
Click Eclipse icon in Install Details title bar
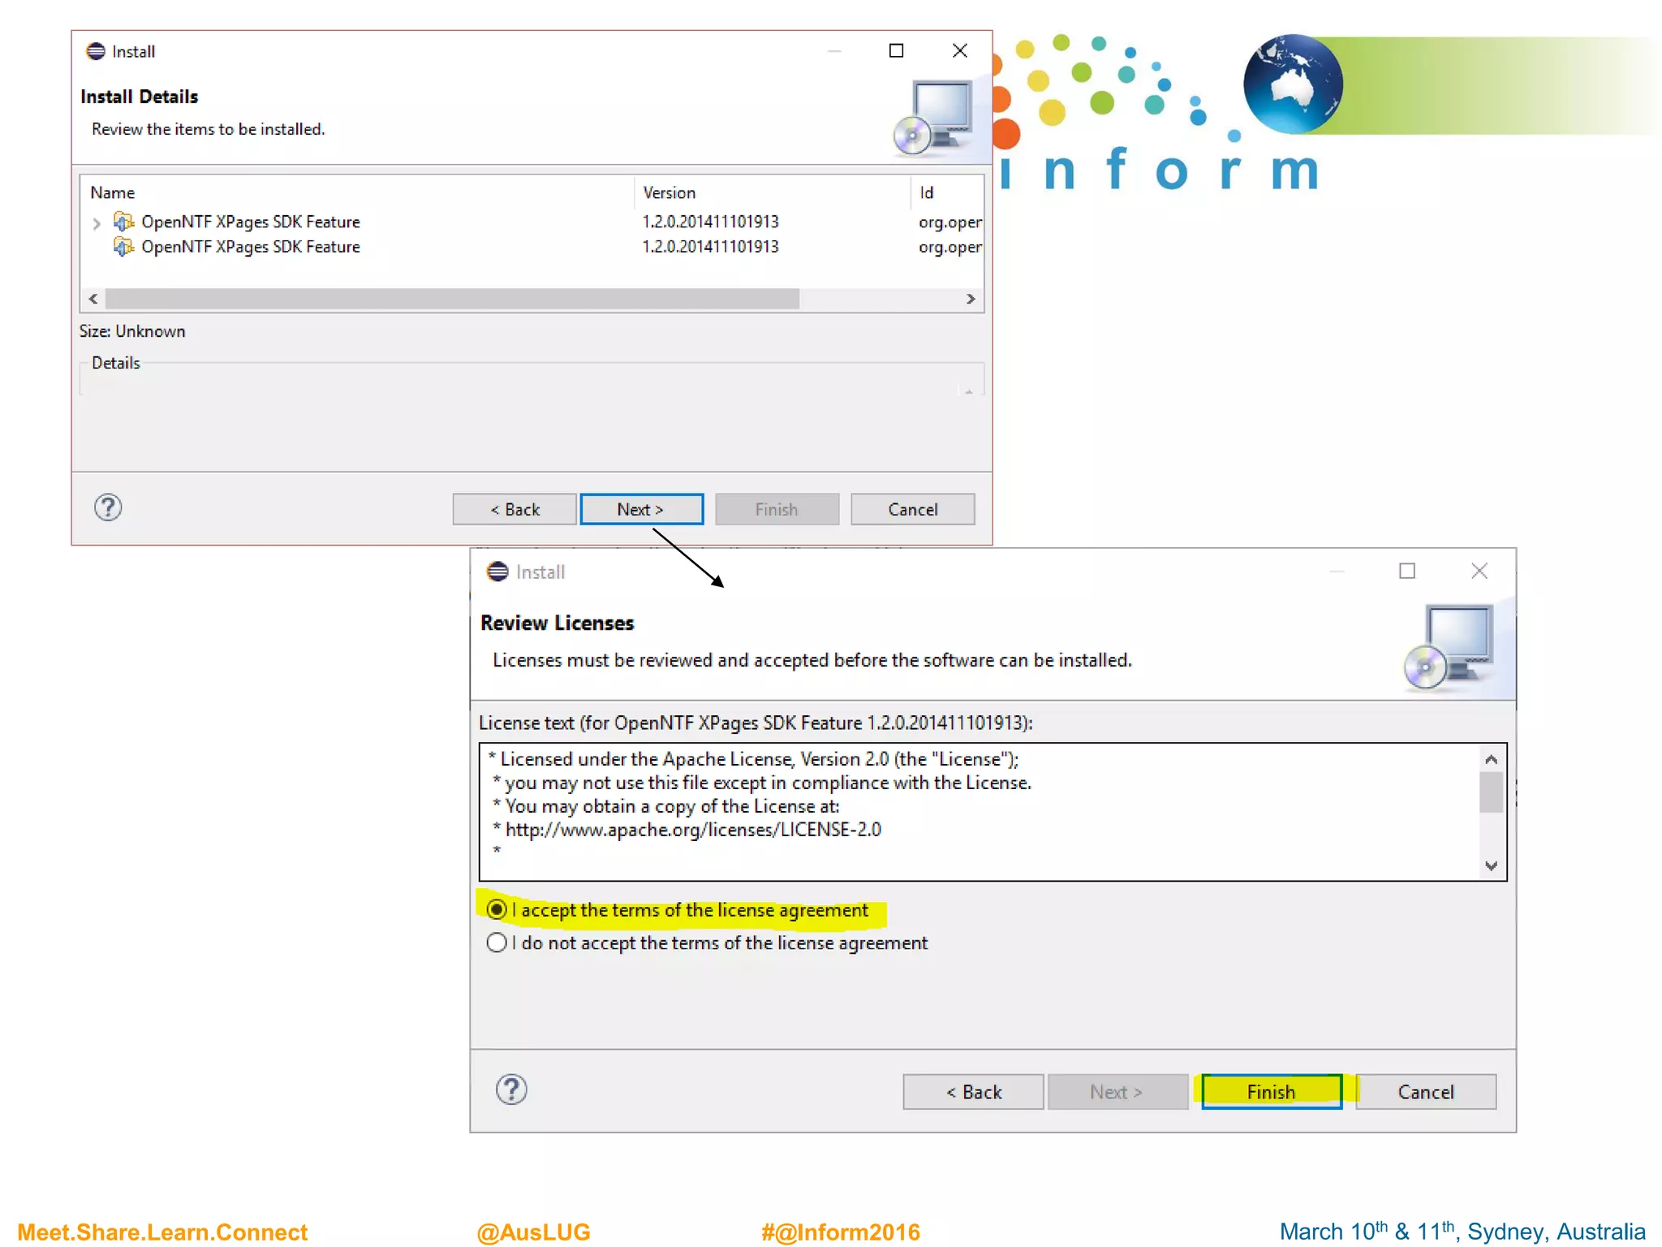pos(96,51)
